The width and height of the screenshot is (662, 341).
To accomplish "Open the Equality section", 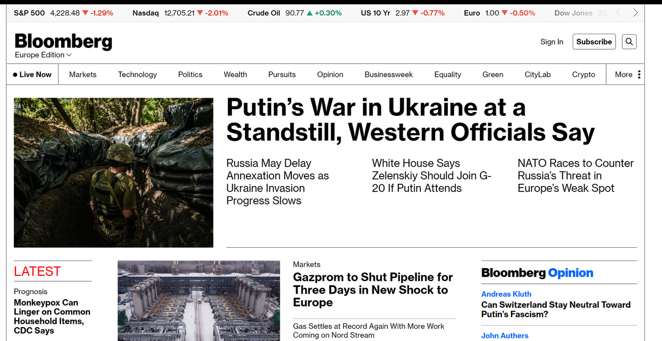I will [x=447, y=74].
